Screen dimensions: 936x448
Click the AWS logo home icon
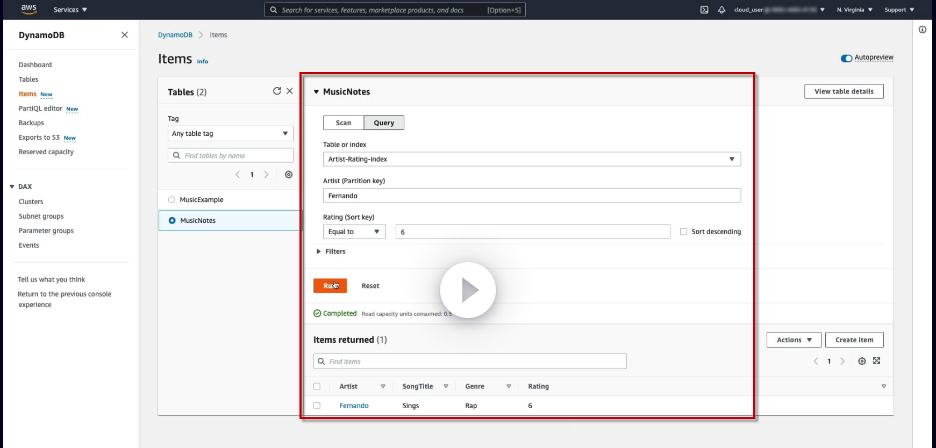[28, 9]
